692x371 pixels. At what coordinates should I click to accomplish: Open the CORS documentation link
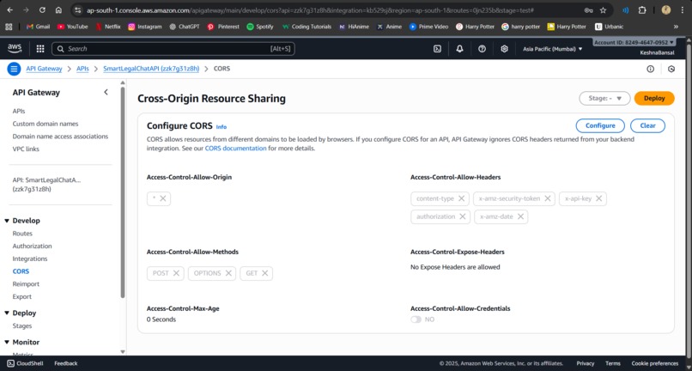235,149
